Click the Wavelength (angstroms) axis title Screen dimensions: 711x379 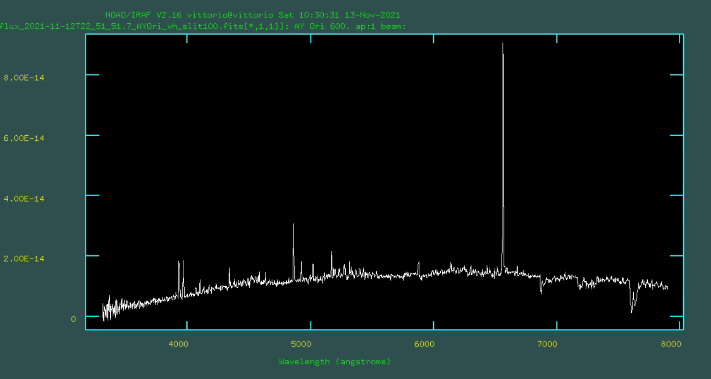coord(335,362)
